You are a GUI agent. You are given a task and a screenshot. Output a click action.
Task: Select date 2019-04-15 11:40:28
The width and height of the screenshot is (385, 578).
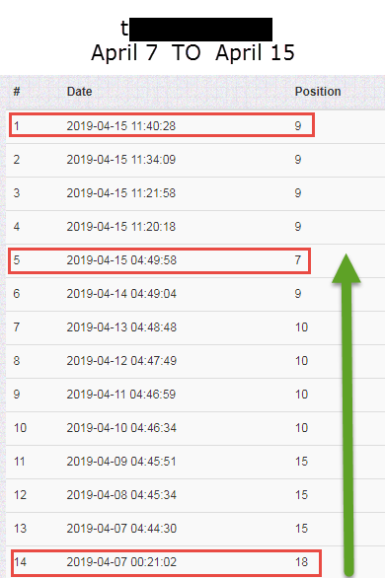[x=121, y=126]
